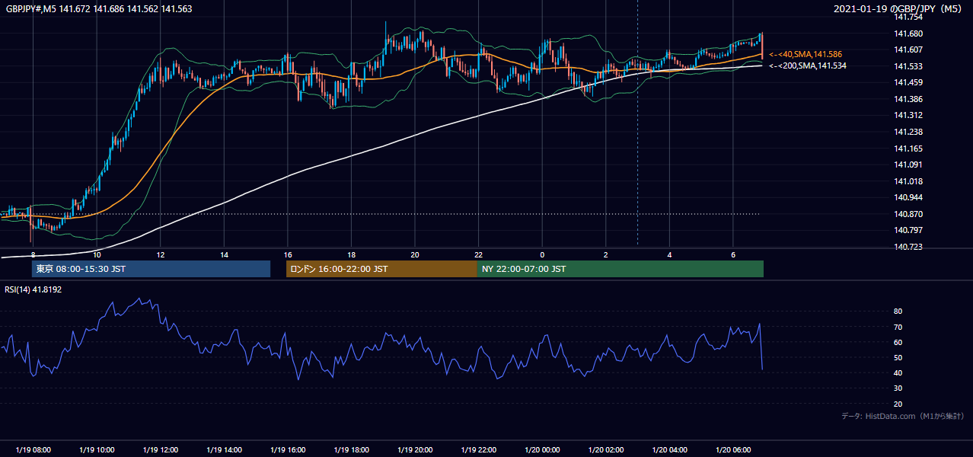This screenshot has width=973, height=457.
Task: Select the NY 22:00-07:00 JST session bar
Action: click(620, 269)
